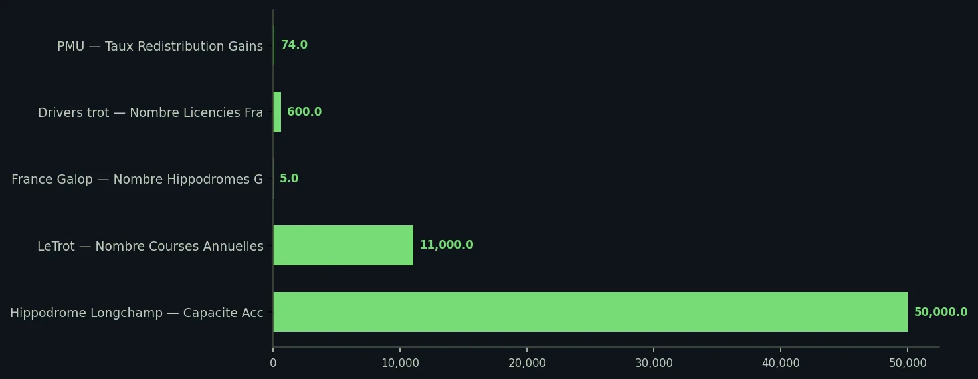Click the 0 tick on the x-axis

(273, 363)
